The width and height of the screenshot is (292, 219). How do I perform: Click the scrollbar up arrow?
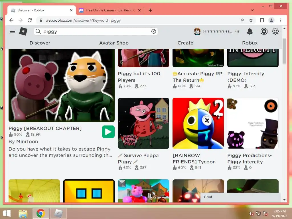tap(284, 28)
